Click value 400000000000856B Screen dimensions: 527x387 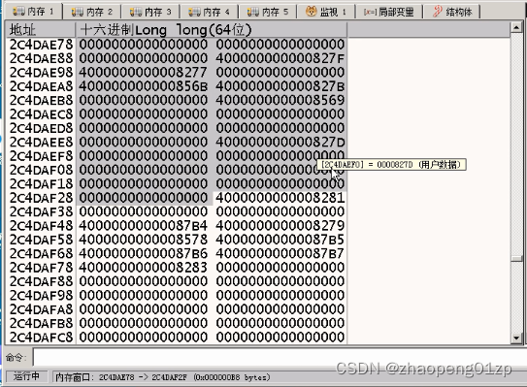(144, 86)
